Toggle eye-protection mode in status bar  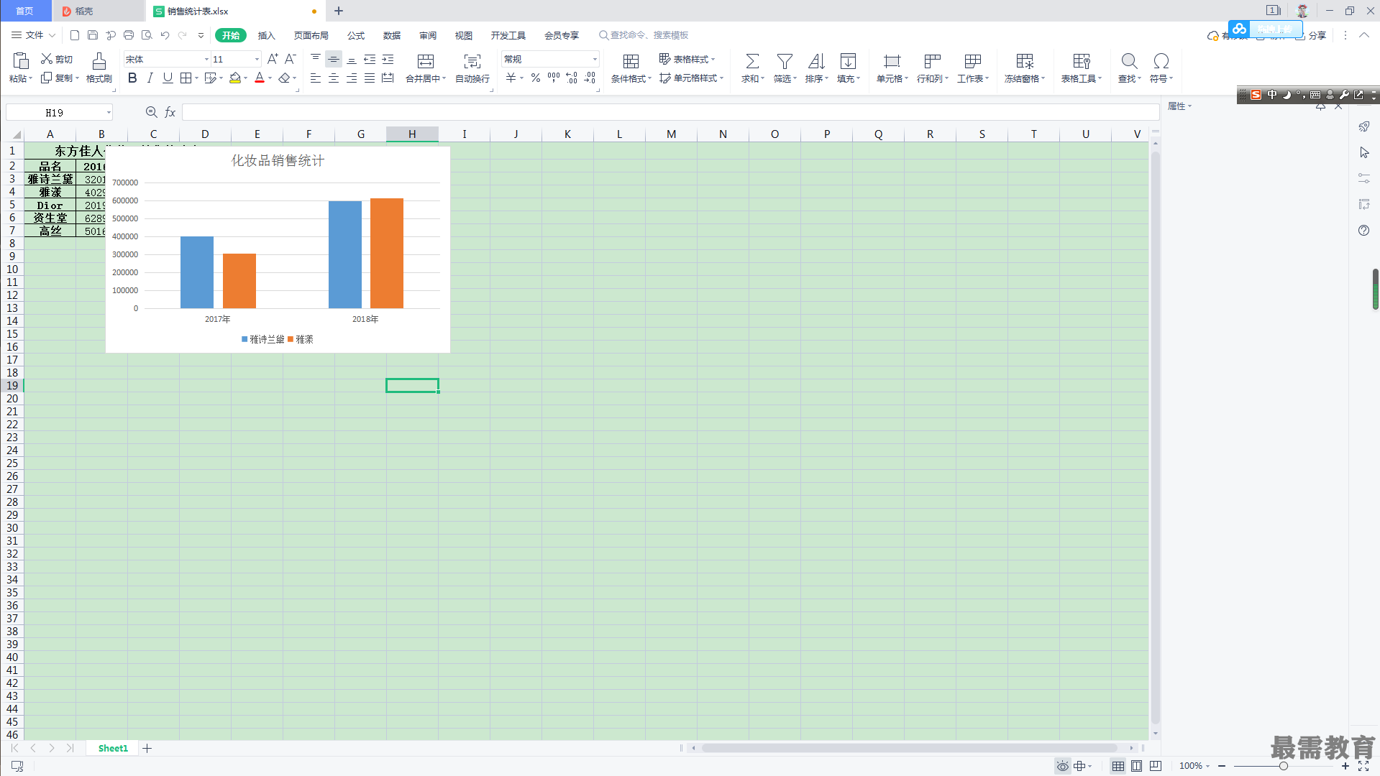click(x=1062, y=766)
